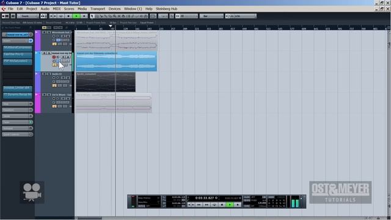
Task: Mute the Ost & Meyer track
Action: click(x=44, y=95)
